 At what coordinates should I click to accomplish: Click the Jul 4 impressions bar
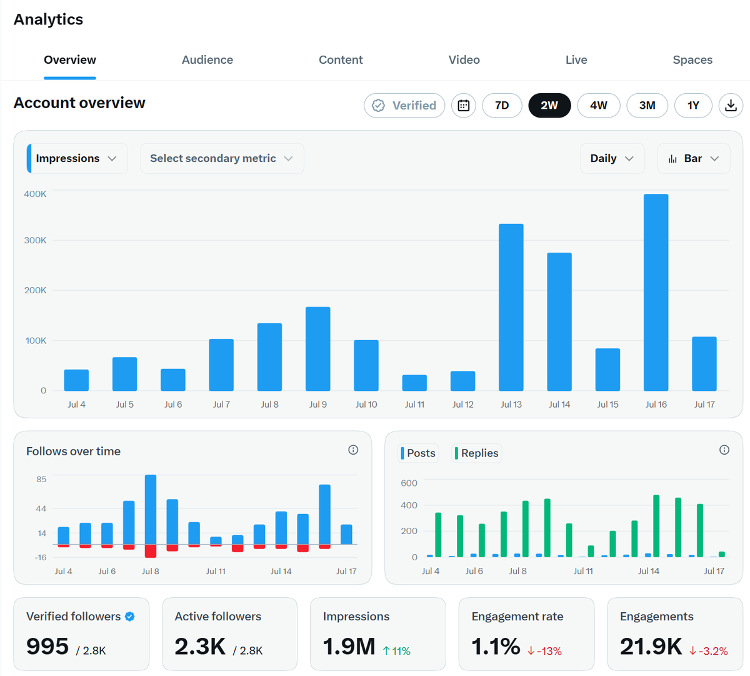click(x=76, y=380)
